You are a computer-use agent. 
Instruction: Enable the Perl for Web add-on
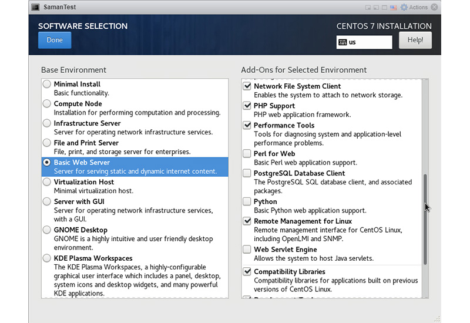[x=247, y=154]
